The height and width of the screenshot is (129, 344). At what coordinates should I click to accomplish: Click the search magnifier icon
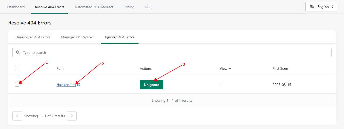[18, 53]
